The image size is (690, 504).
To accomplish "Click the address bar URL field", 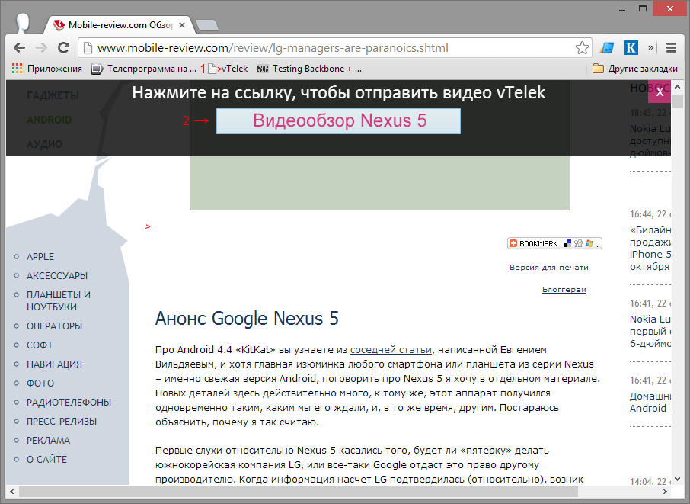I will (x=334, y=47).
